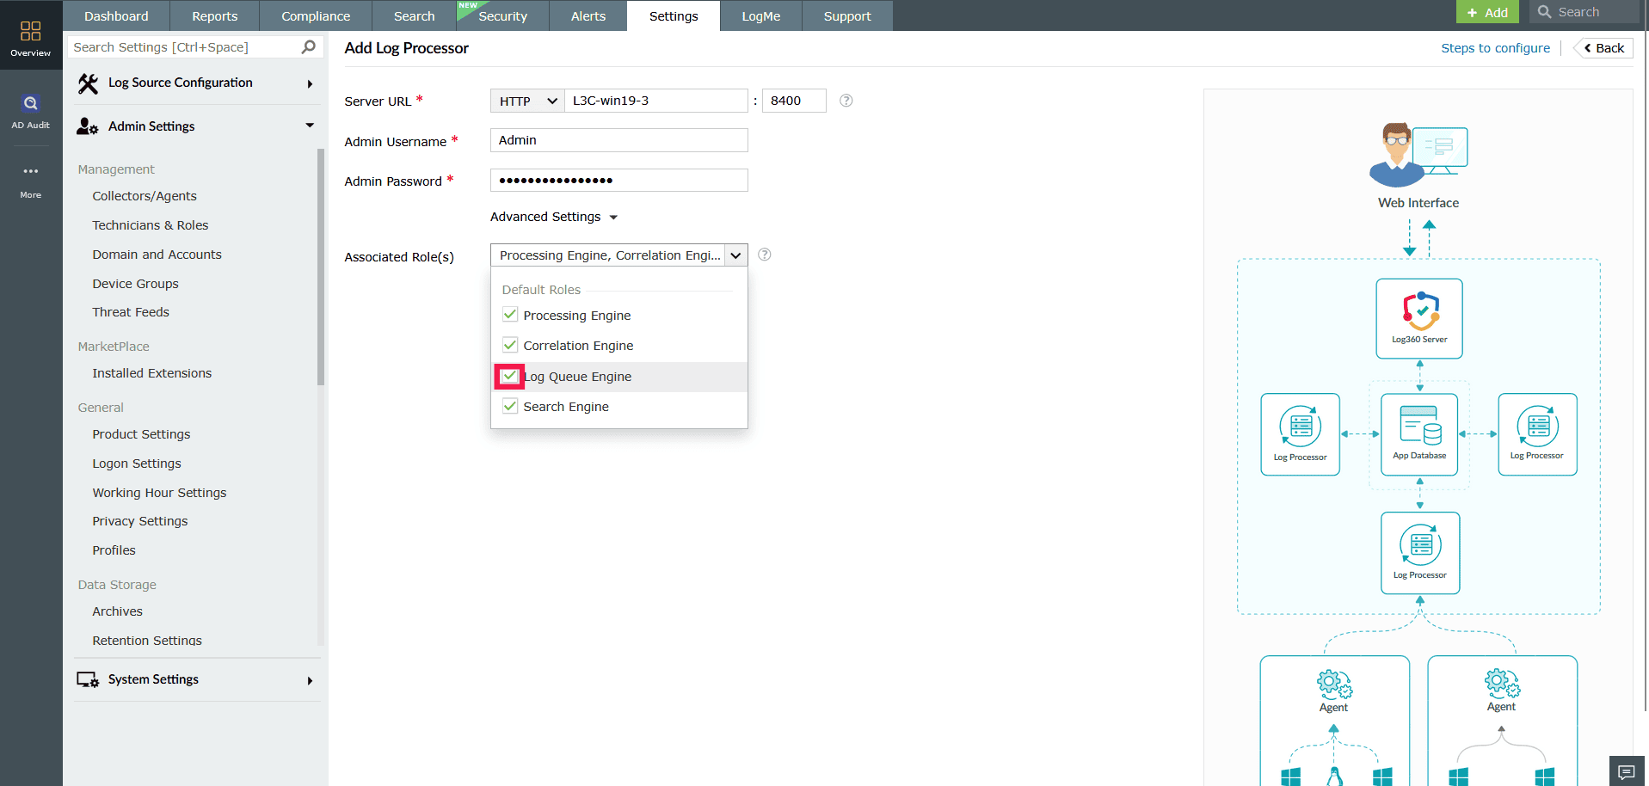1649x786 pixels.
Task: Click the Log Source Configuration tools icon
Action: pyautogui.click(x=88, y=83)
